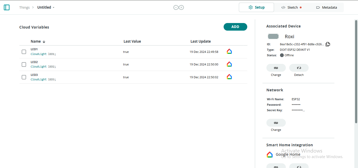Image resolution: width=358 pixels, height=168 pixels.
Task: Open the Metadata tab
Action: pos(327,7)
